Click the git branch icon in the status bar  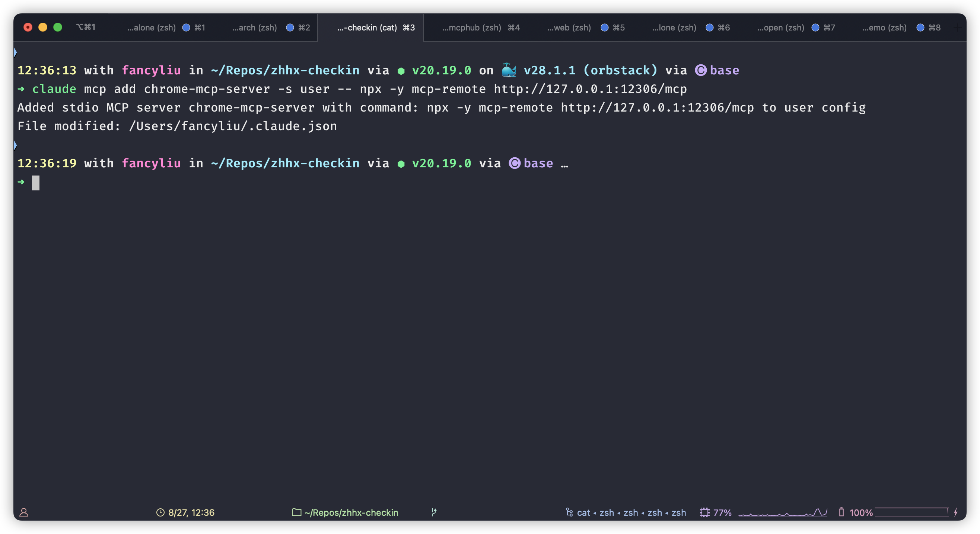(434, 512)
